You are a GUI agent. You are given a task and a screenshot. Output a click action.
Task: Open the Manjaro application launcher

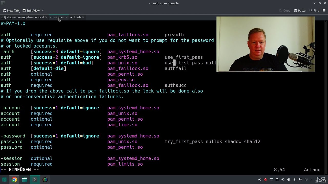coord(4,180)
